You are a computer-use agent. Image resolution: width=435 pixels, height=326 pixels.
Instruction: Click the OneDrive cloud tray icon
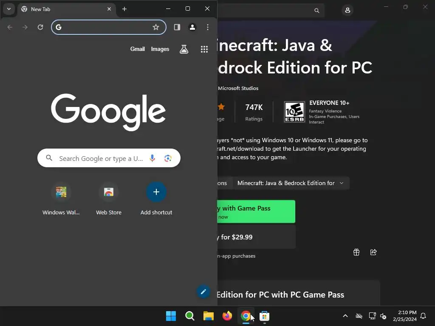point(359,316)
